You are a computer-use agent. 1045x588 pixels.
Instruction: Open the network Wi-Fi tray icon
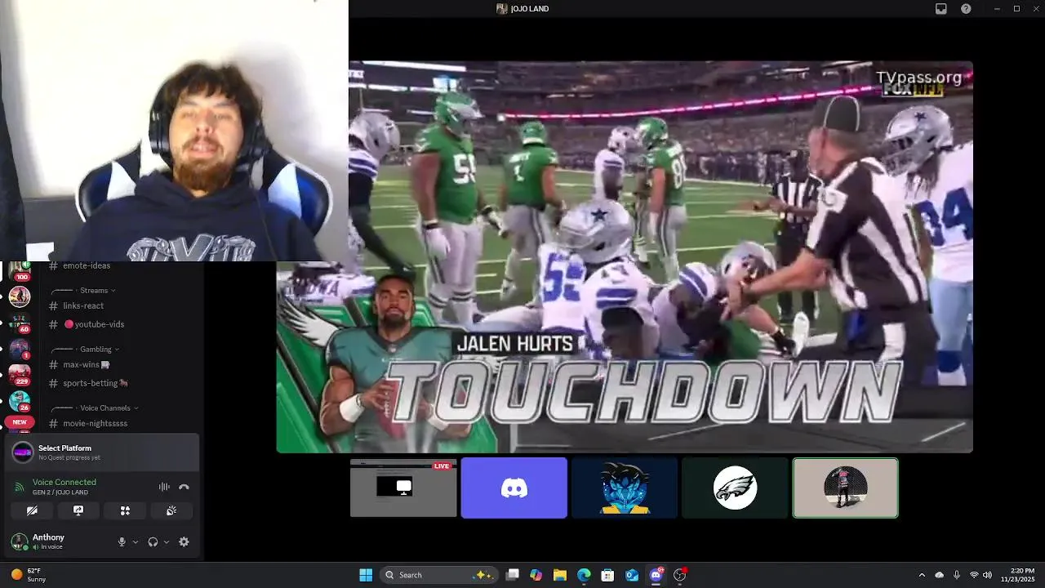(x=973, y=575)
